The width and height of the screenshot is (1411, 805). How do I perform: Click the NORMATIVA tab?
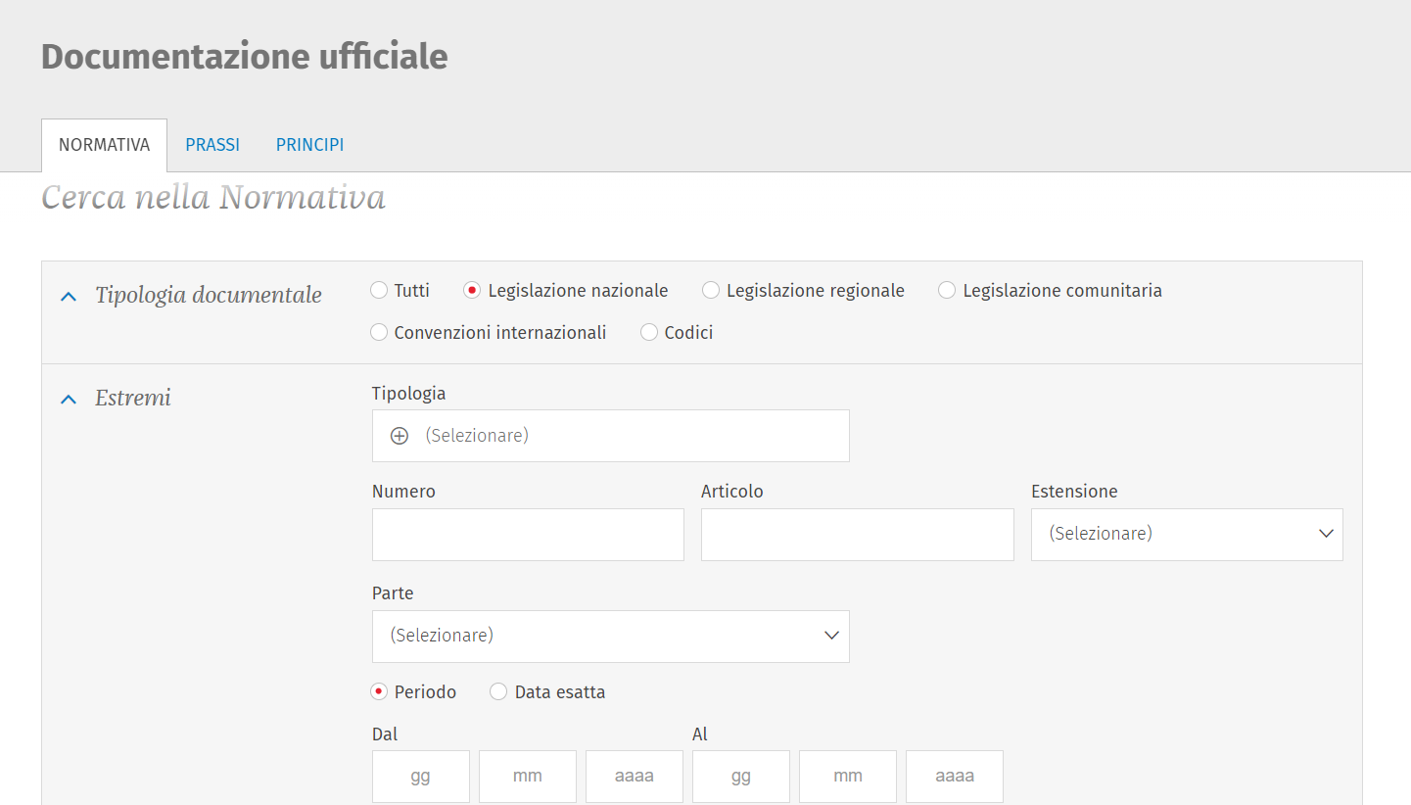click(104, 145)
